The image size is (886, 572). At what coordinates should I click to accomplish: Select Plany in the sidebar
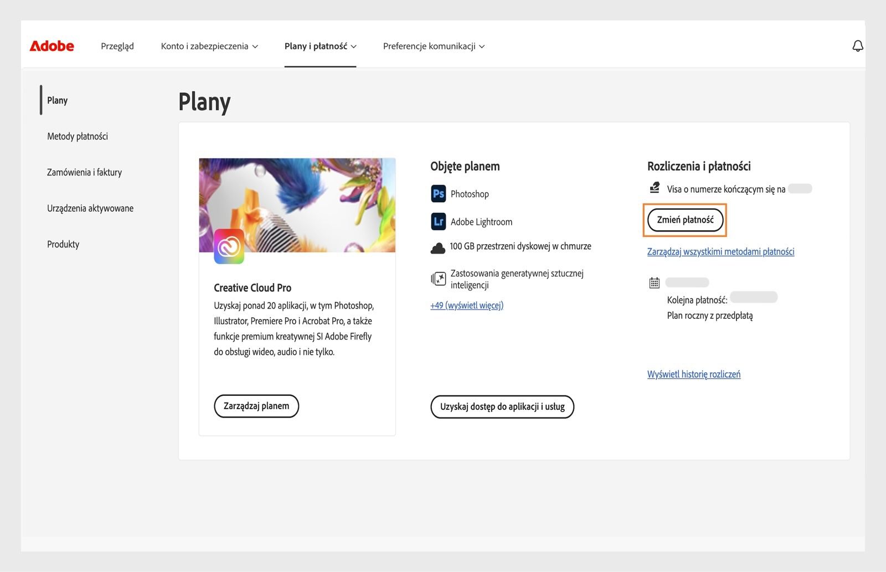tap(57, 100)
